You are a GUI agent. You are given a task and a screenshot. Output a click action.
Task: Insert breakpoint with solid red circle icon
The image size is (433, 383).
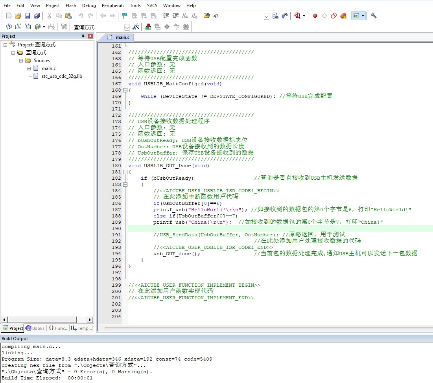click(x=315, y=16)
